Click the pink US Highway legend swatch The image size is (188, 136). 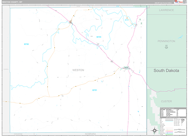pyautogui.click(x=169, y=132)
